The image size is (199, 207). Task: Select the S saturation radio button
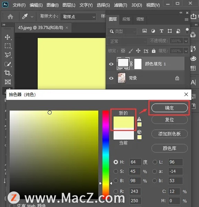(116, 171)
